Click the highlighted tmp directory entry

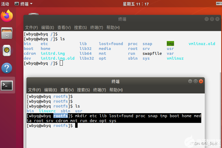(x=170, y=44)
